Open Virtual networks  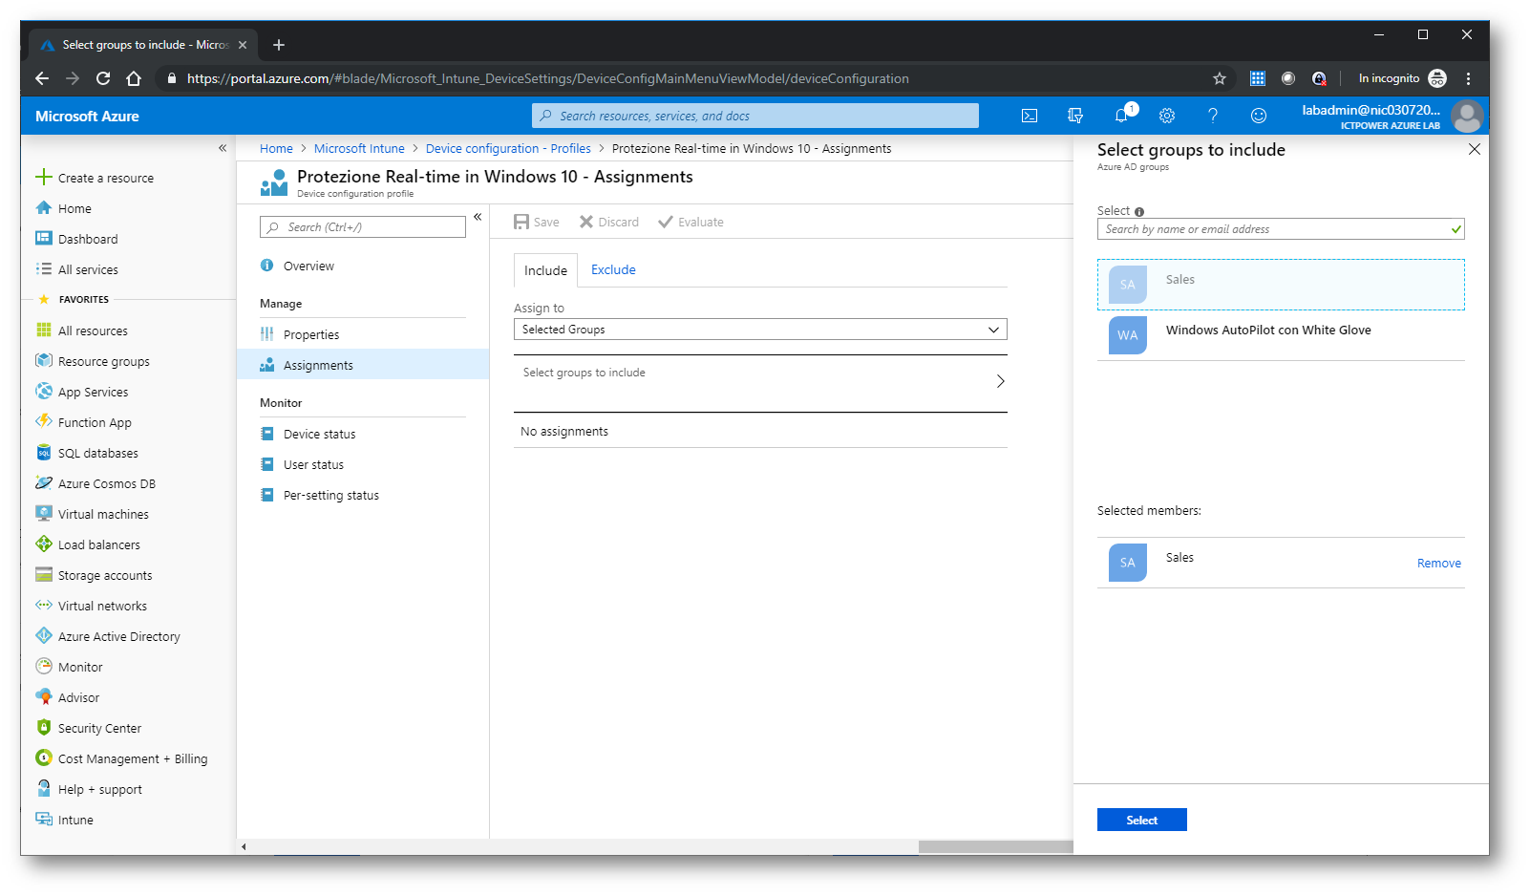92,606
